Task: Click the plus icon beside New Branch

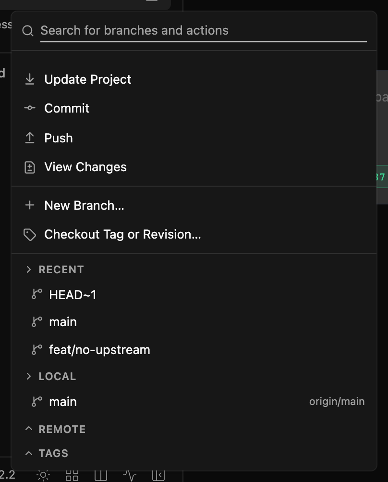Action: click(x=30, y=205)
